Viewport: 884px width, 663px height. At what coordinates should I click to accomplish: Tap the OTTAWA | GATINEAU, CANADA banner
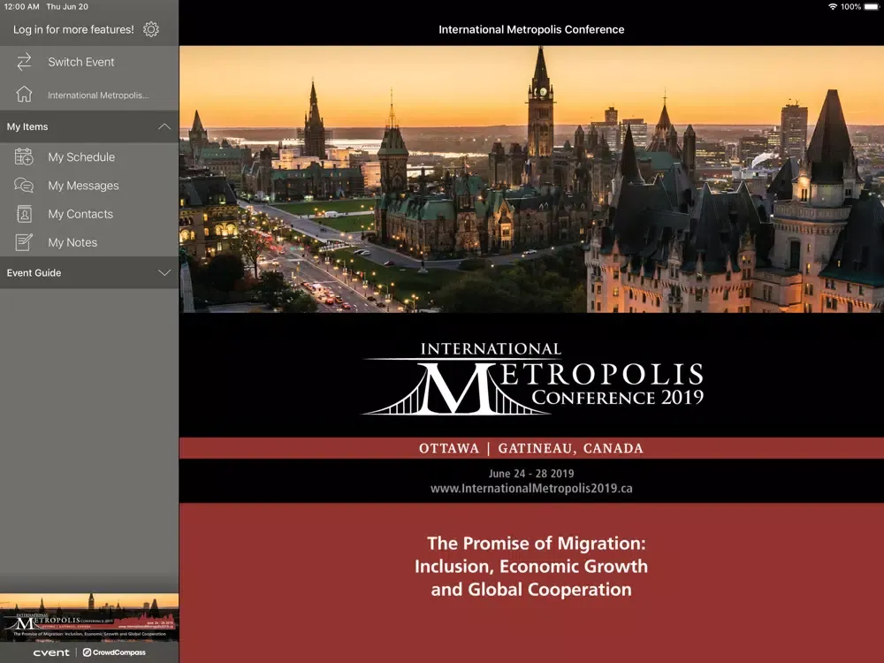click(531, 448)
